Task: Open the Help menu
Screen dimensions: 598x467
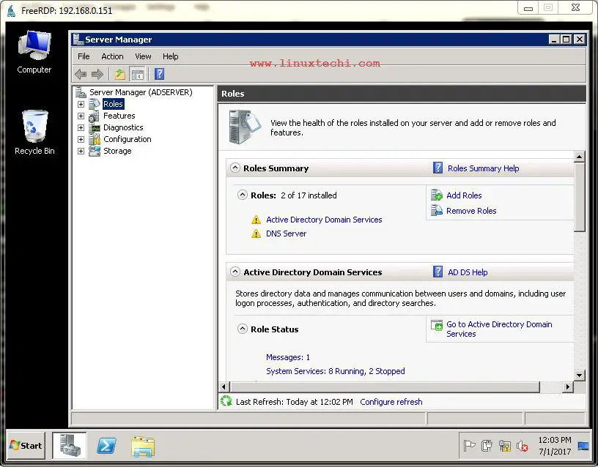Action: pyautogui.click(x=171, y=56)
